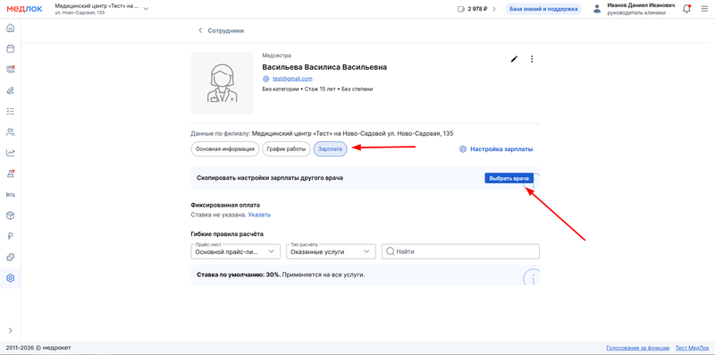The image size is (715, 355).
Task: Open База знаний и поддержка
Action: click(543, 9)
